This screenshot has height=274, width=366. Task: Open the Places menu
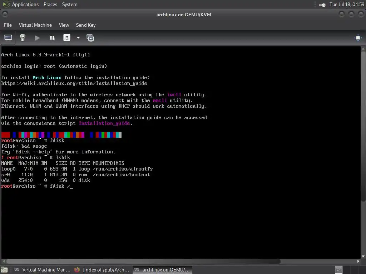pyautogui.click(x=50, y=4)
